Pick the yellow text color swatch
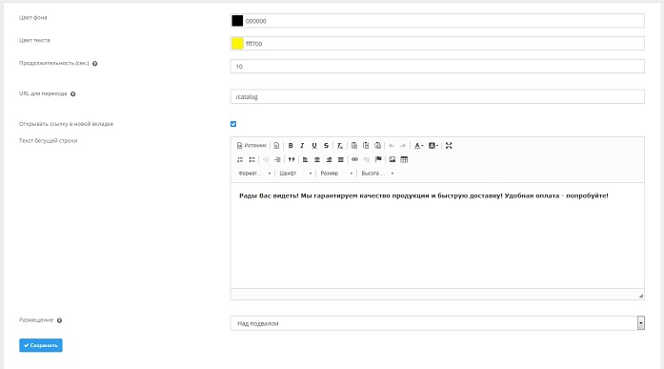The height and width of the screenshot is (369, 664). (x=237, y=44)
